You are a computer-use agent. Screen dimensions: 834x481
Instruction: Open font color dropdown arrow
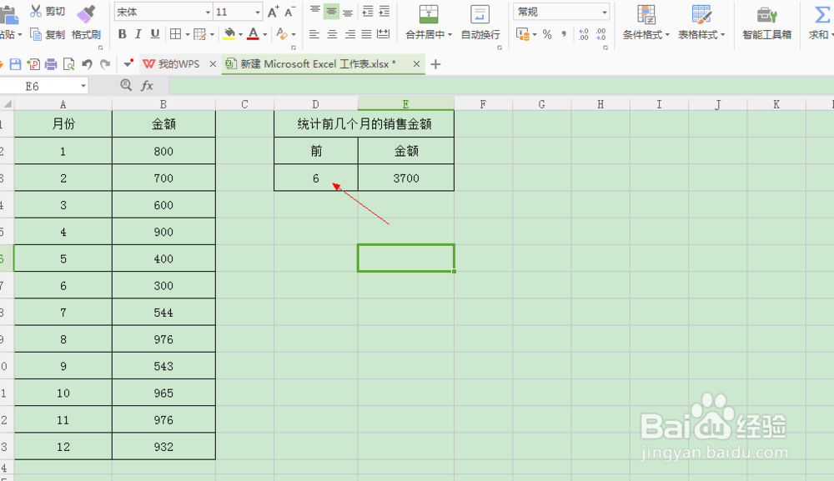tap(265, 34)
